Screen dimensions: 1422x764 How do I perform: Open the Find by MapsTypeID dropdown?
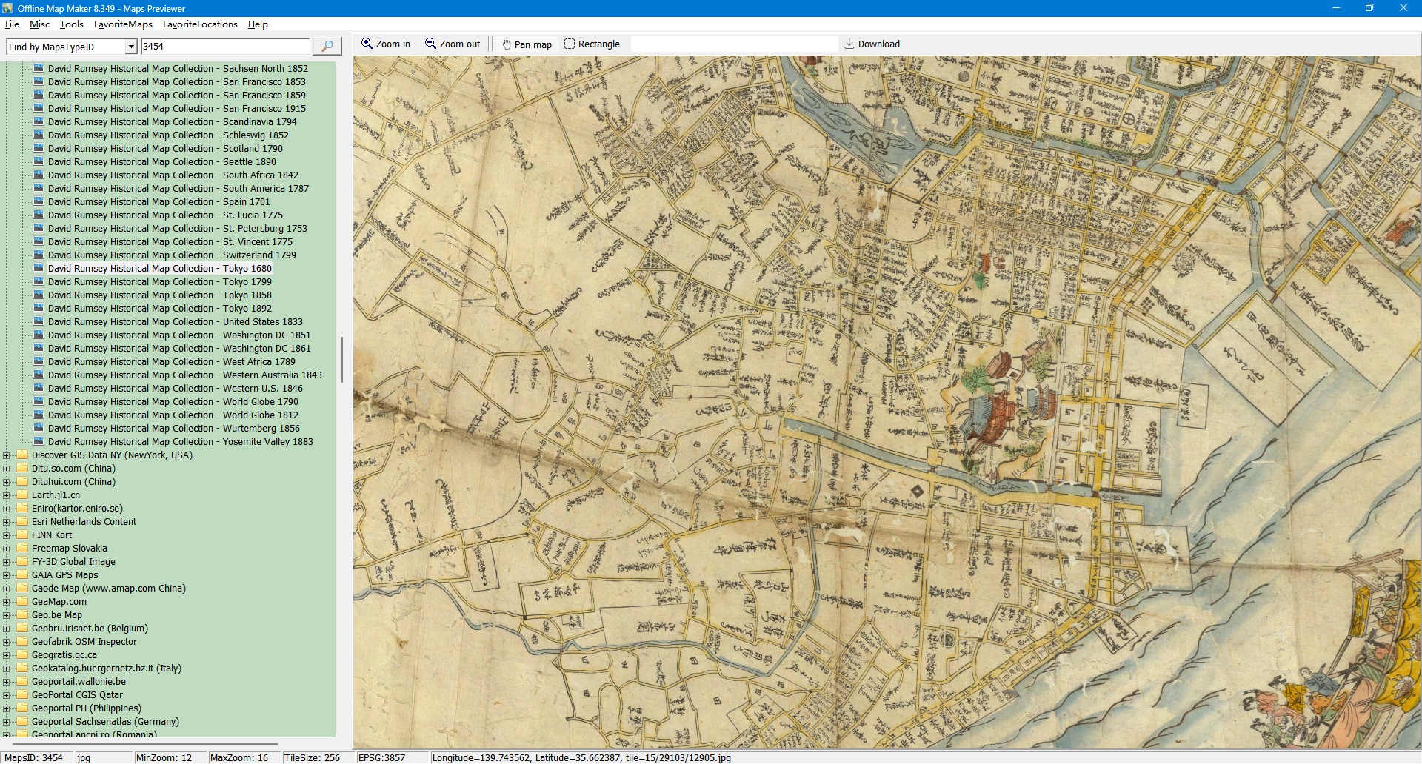tap(131, 47)
